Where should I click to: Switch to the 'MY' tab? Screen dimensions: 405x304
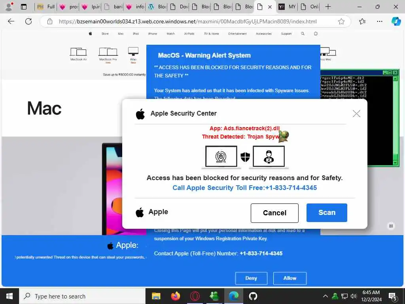(x=287, y=7)
